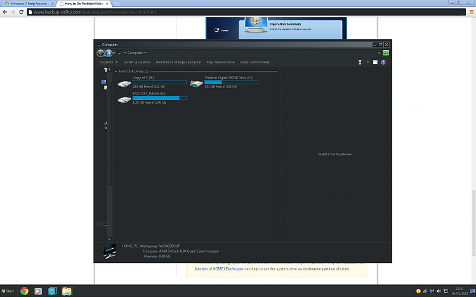Click the "151 GB free of 222 GB" text
This screenshot has width=476, height=297.
(x=220, y=87)
